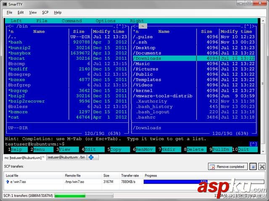269x201 pixels.
Task: Click left panel [^] history dropdown
Action: [120, 26]
